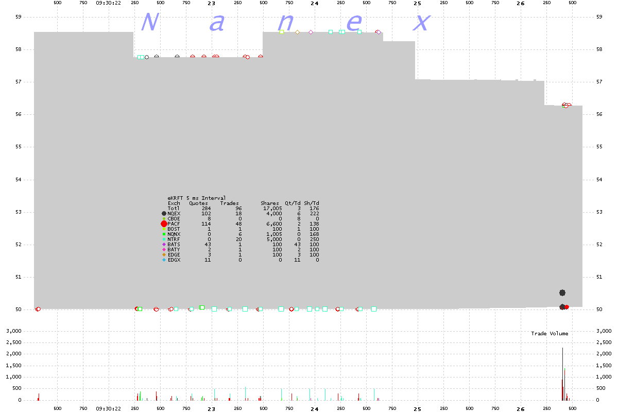Screen dimensions: 618x412
Task: Click the '09:30:22' label on the top time axis
Action: pos(109,3)
